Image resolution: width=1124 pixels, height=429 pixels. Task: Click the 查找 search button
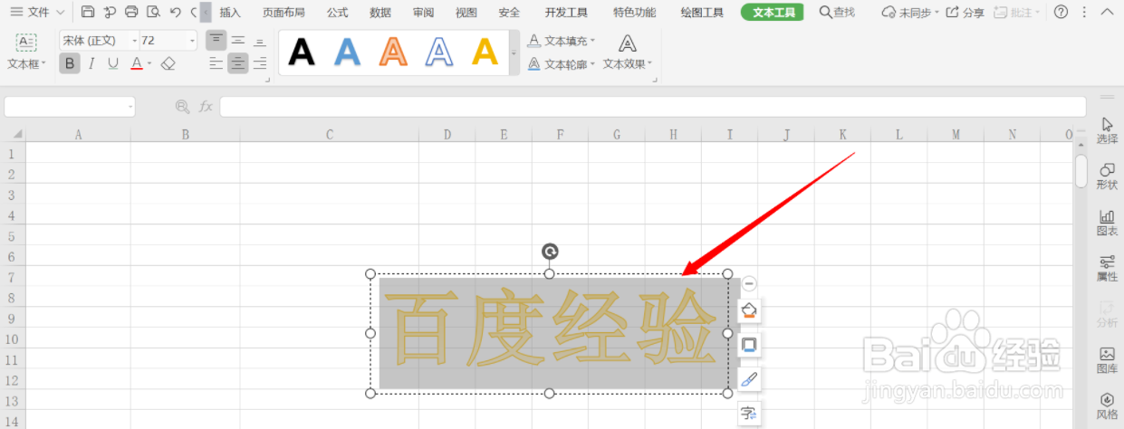click(x=837, y=13)
